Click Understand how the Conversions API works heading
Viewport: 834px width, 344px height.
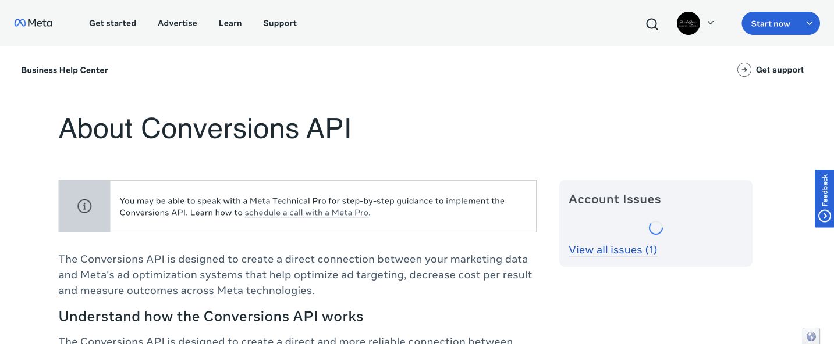tap(211, 316)
